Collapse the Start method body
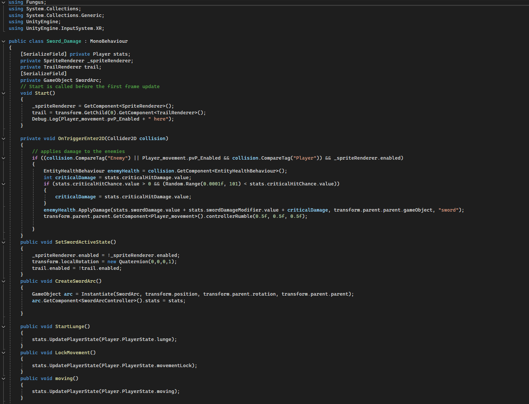The image size is (529, 404). tap(3, 93)
